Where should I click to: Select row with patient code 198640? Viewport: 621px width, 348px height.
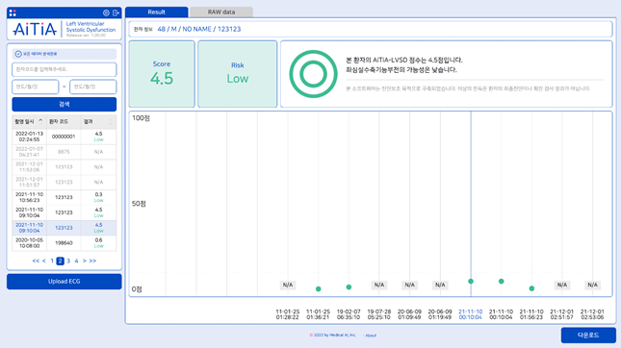(x=65, y=243)
